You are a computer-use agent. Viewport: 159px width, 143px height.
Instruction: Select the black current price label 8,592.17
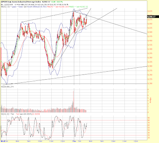click(153, 17)
